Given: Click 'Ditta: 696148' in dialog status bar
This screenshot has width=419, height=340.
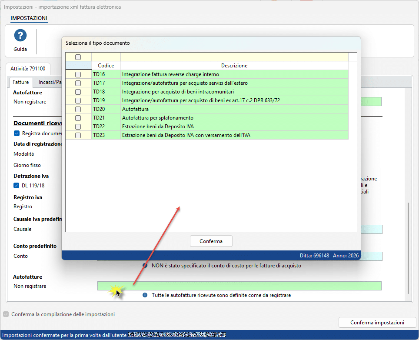Looking at the screenshot, I should pyautogui.click(x=315, y=256).
